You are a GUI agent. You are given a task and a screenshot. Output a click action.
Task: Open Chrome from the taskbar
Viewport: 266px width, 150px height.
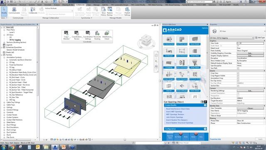point(12,147)
